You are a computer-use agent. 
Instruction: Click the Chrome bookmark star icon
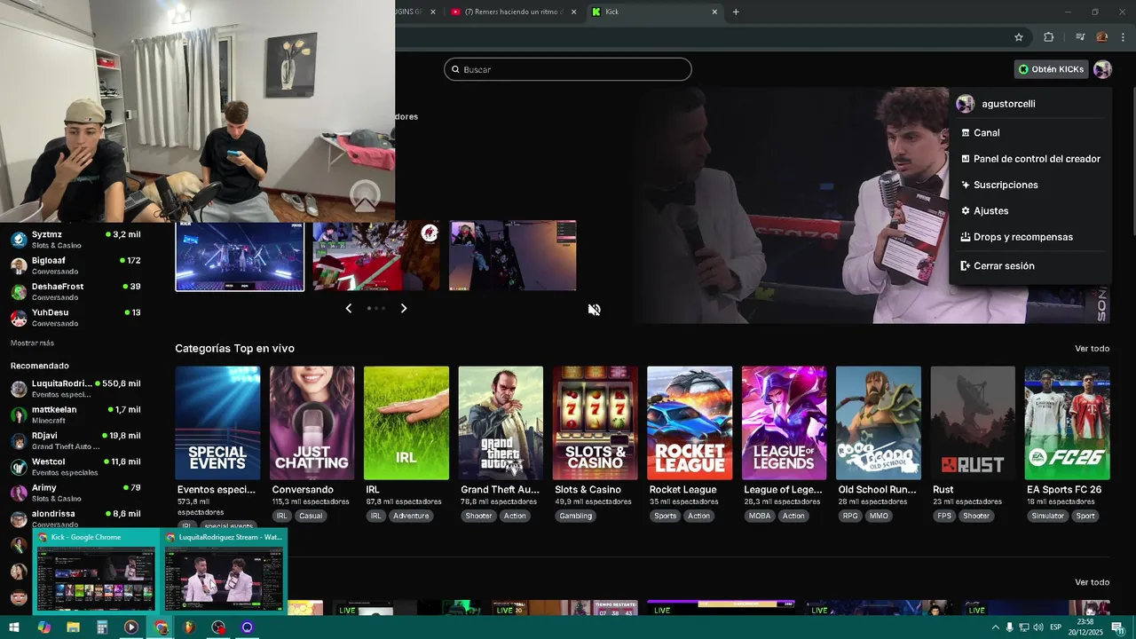point(1019,37)
